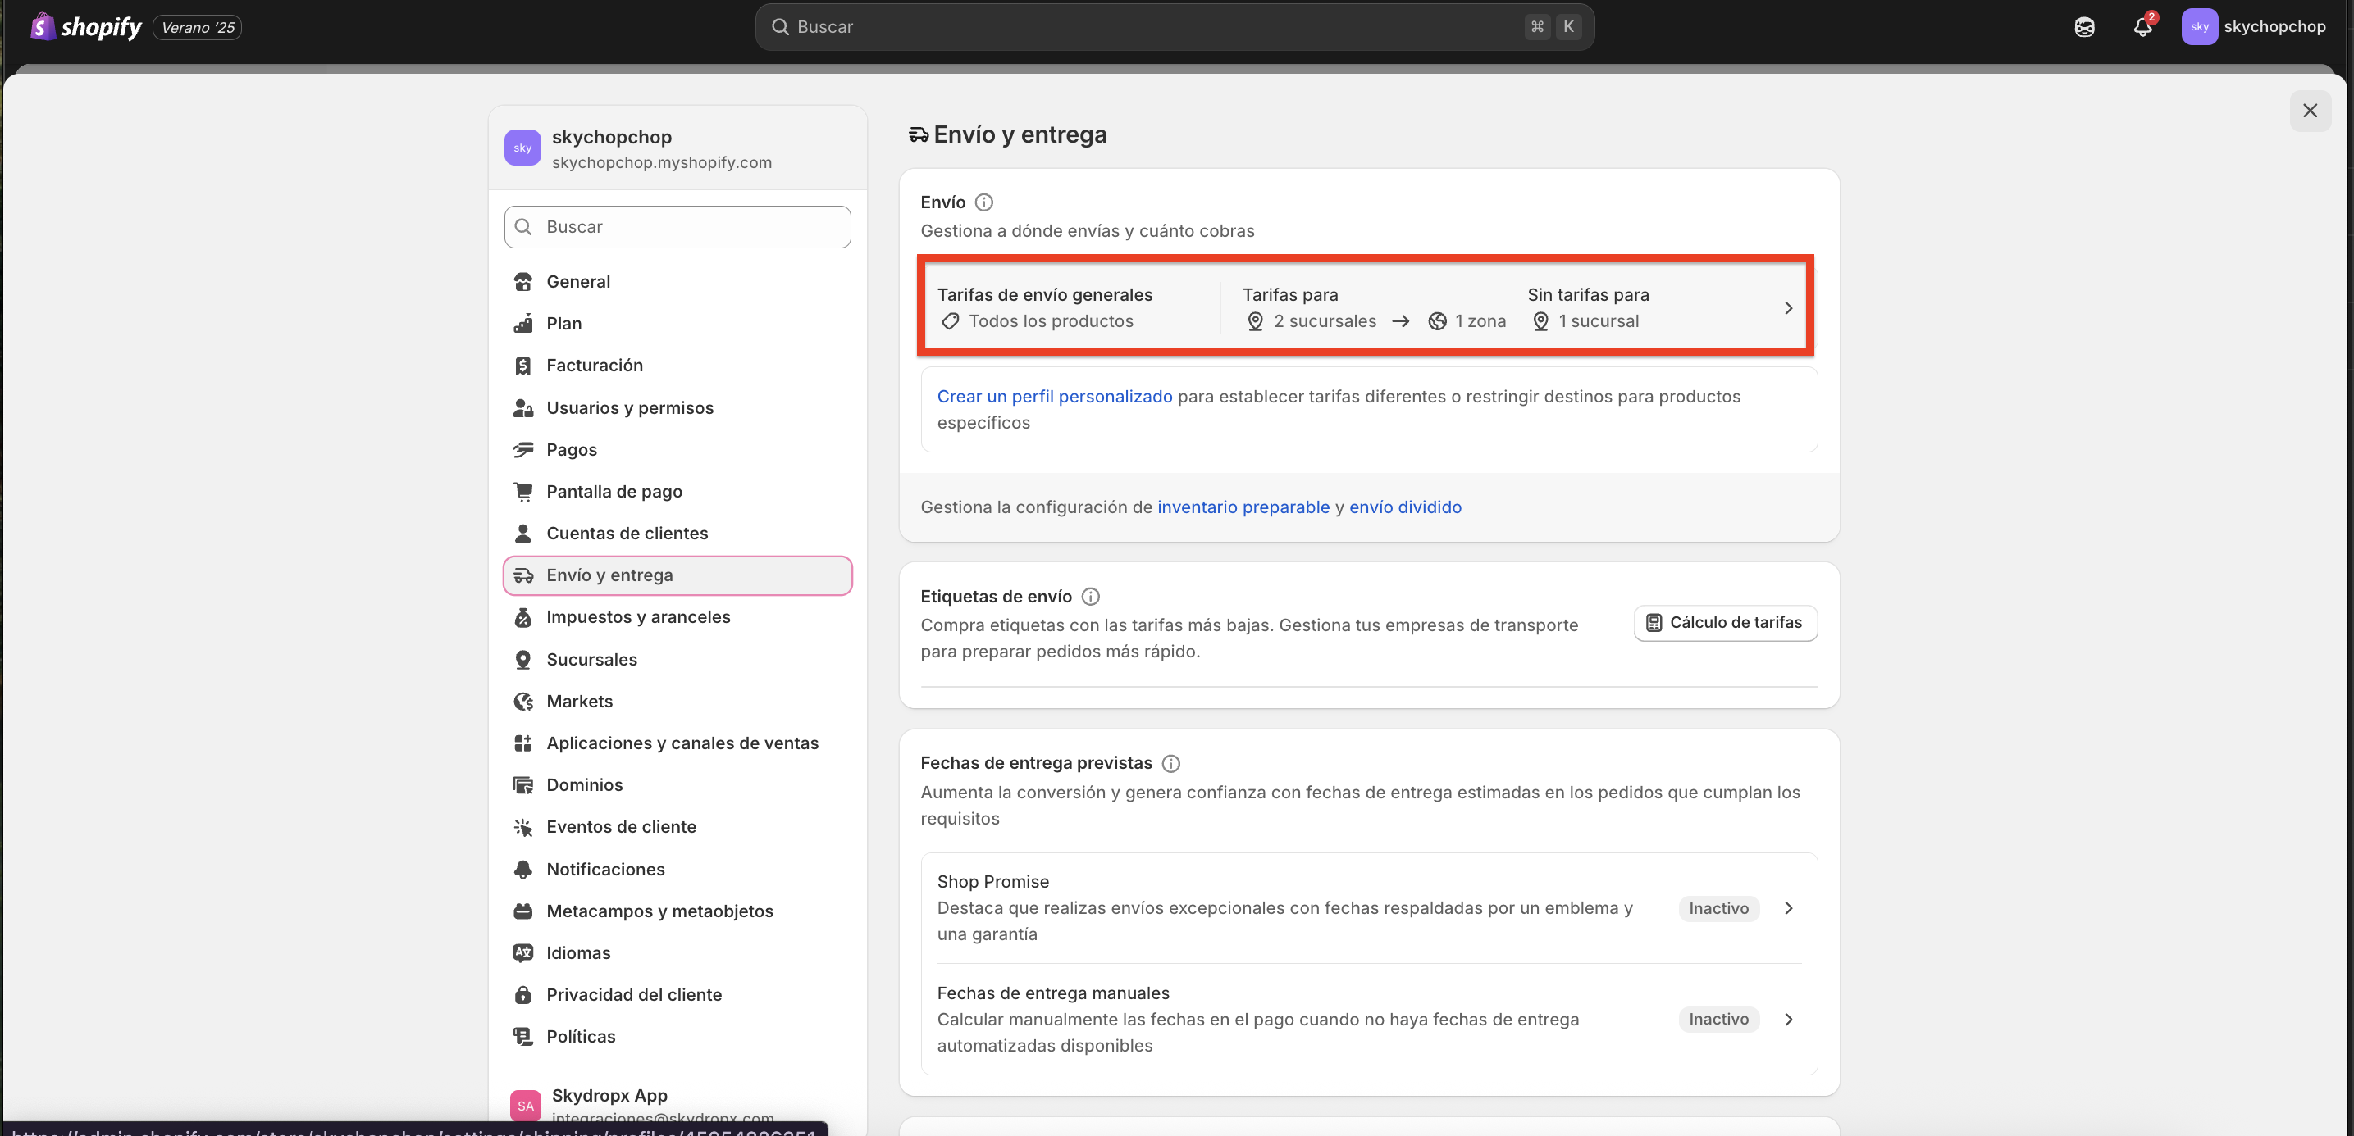This screenshot has height=1136, width=2354.
Task: Click the skychopchop.myshopify.com domain text
Action: point(662,162)
